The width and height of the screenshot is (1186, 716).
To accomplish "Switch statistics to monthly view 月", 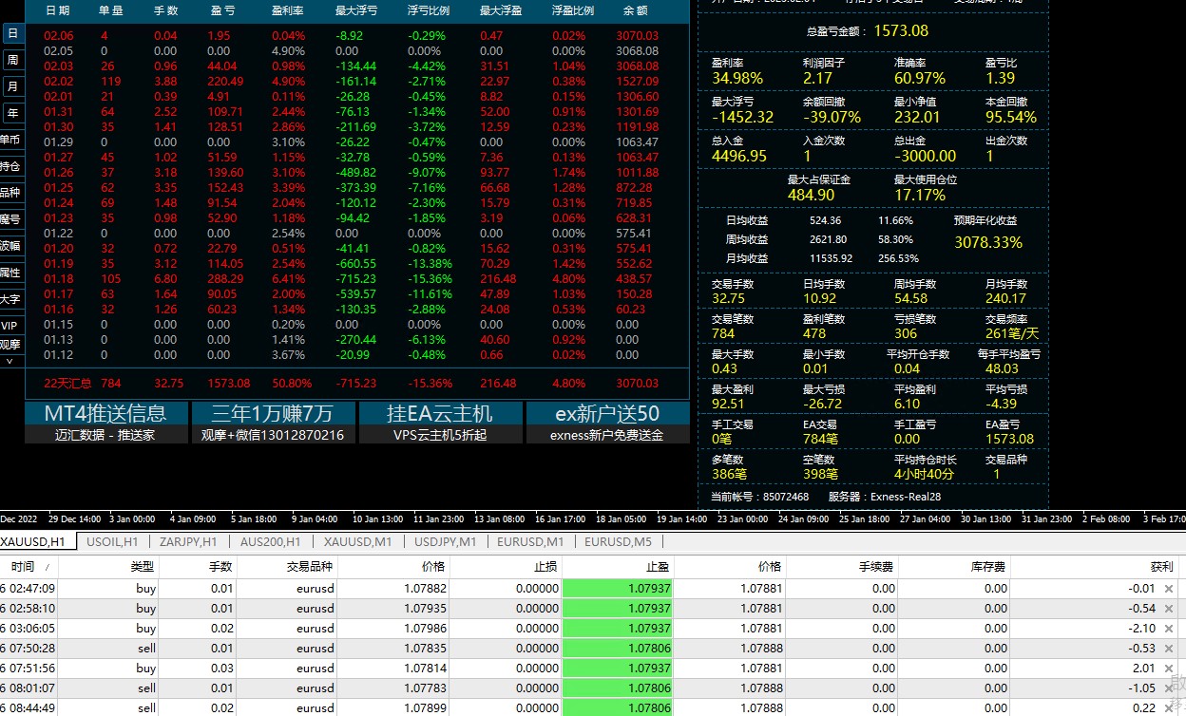I will pos(12,86).
